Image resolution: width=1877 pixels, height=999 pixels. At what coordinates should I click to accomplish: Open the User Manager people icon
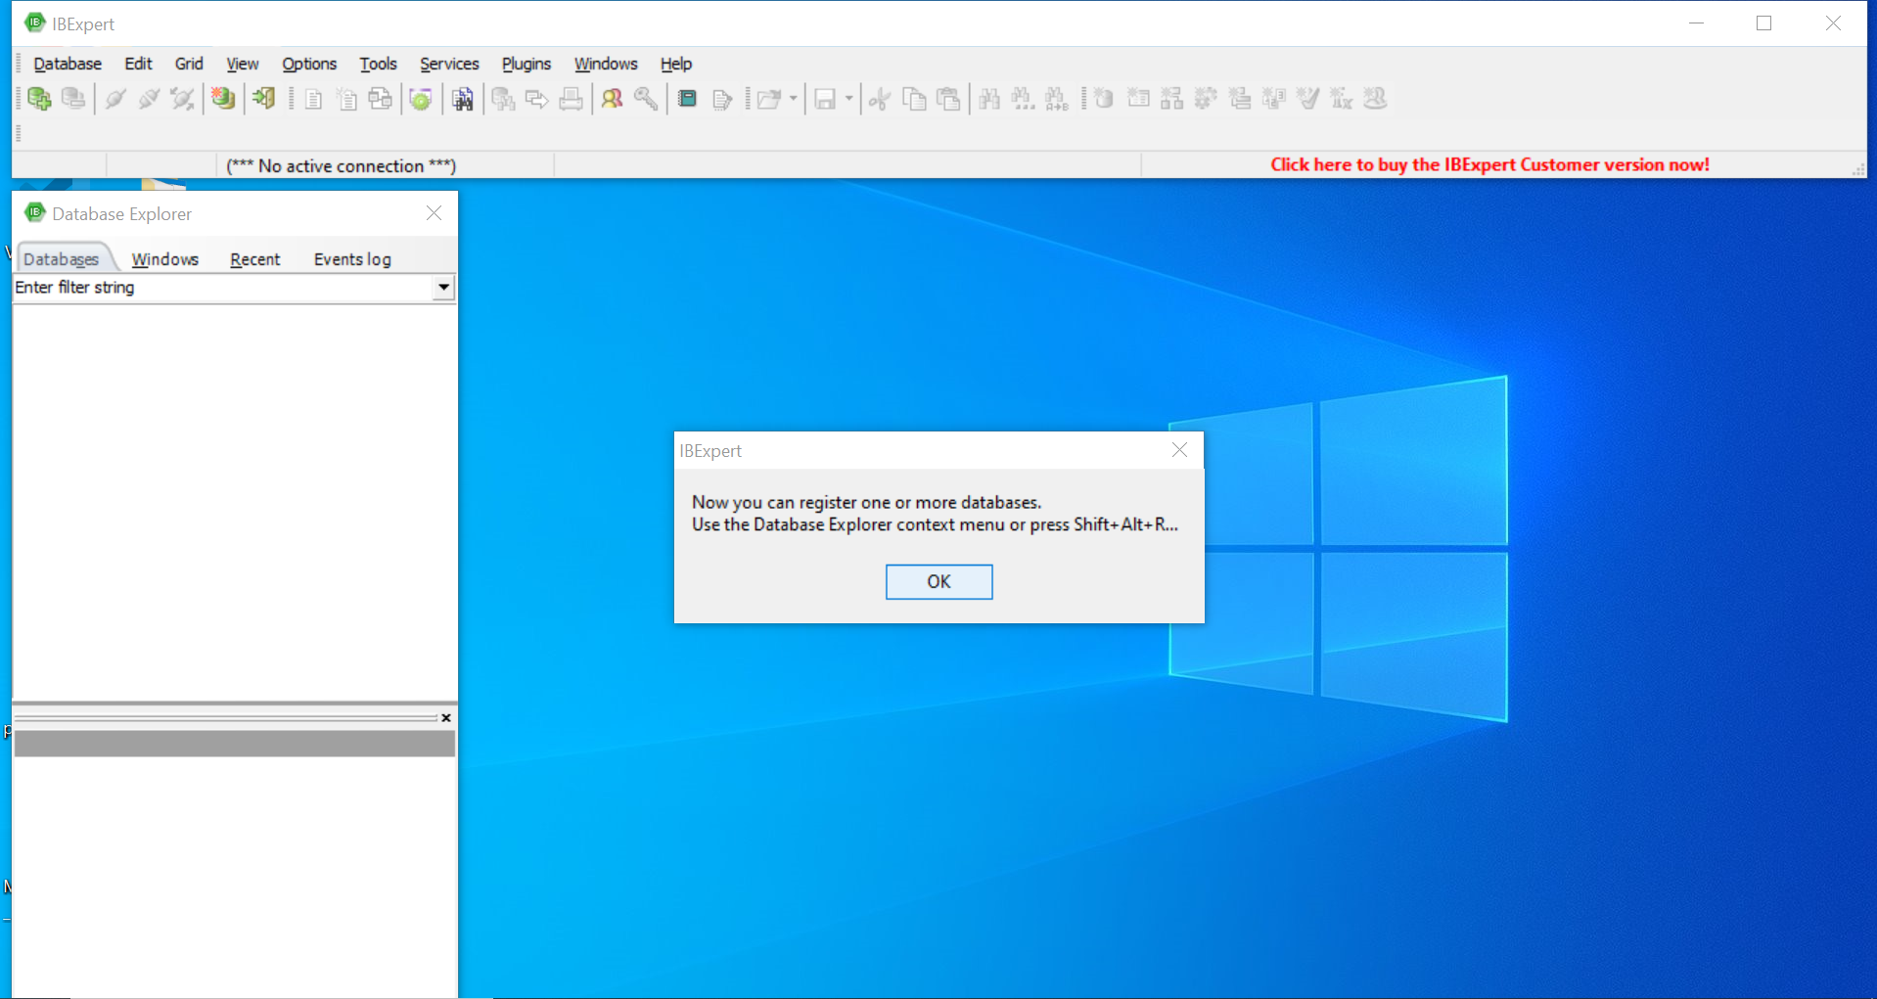613,99
